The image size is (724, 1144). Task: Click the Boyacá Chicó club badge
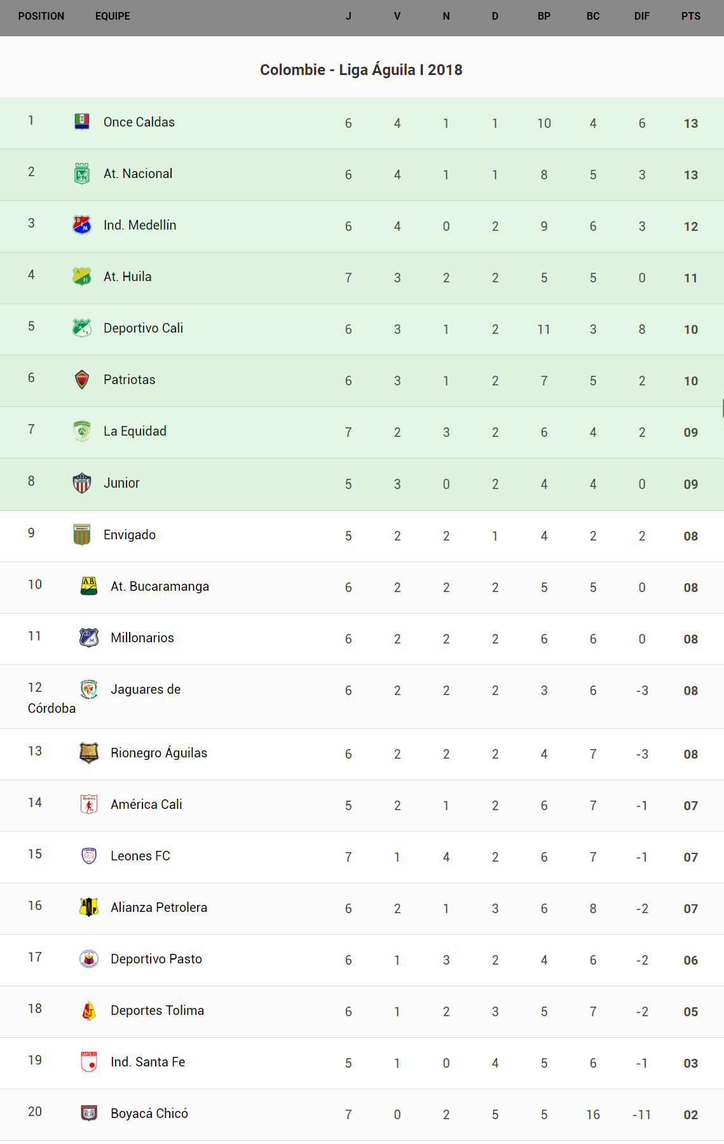[89, 1113]
